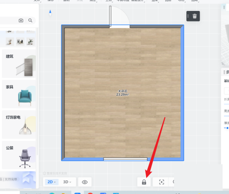Open the 公装 office category

pos(19,155)
